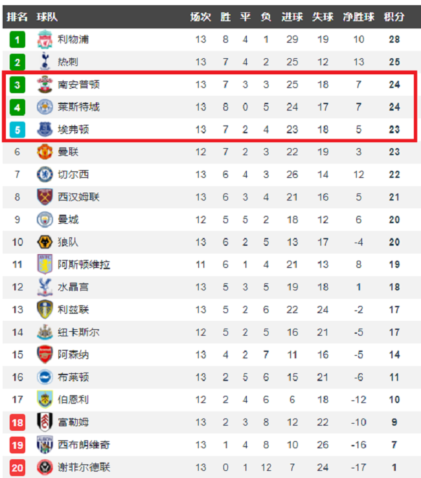This screenshot has width=421, height=478.
Task: Click the Chelsea club crest icon
Action: (x=44, y=175)
